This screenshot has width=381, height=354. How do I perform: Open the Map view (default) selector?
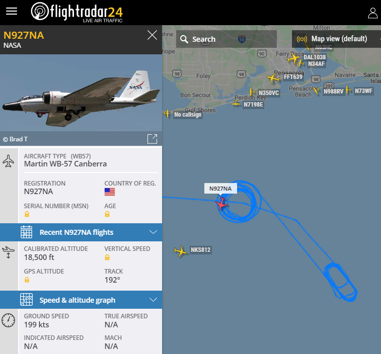(x=336, y=39)
